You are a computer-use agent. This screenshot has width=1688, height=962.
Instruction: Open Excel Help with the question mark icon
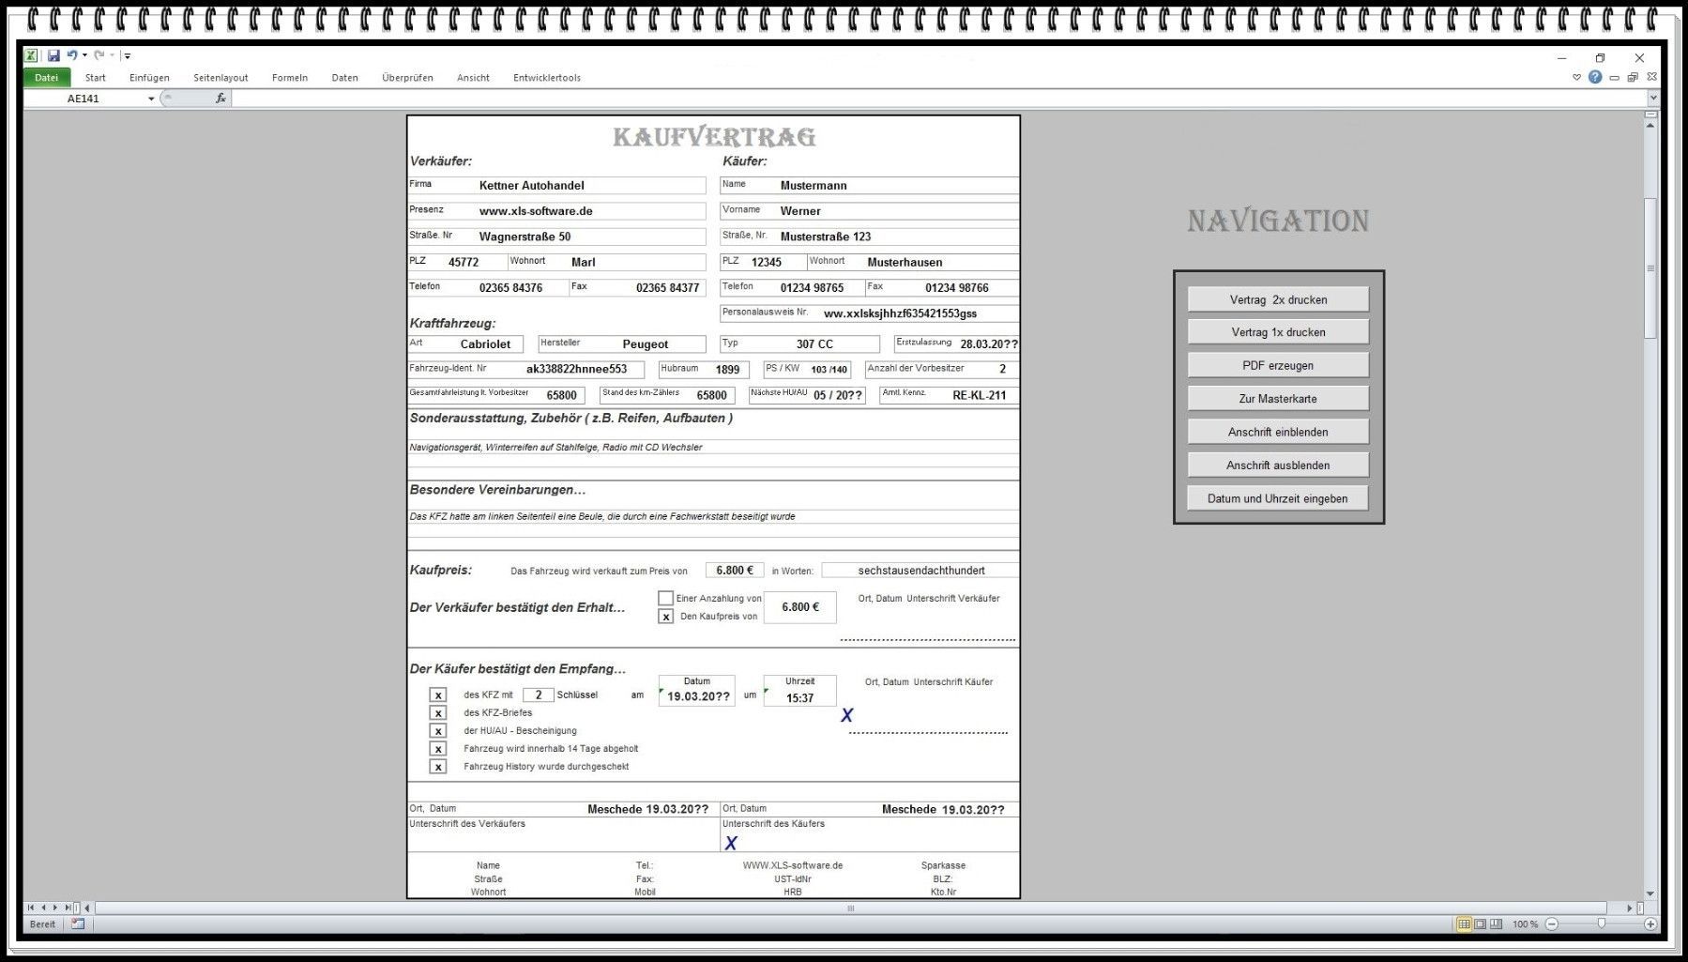point(1595,77)
